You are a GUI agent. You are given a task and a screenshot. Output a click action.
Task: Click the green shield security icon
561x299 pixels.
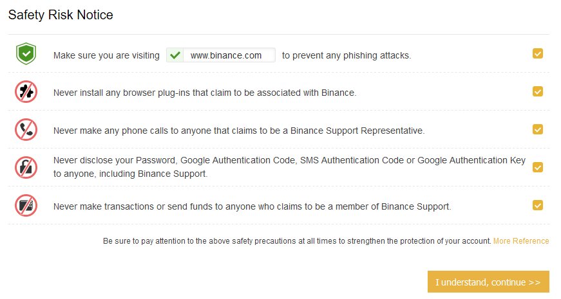point(26,55)
